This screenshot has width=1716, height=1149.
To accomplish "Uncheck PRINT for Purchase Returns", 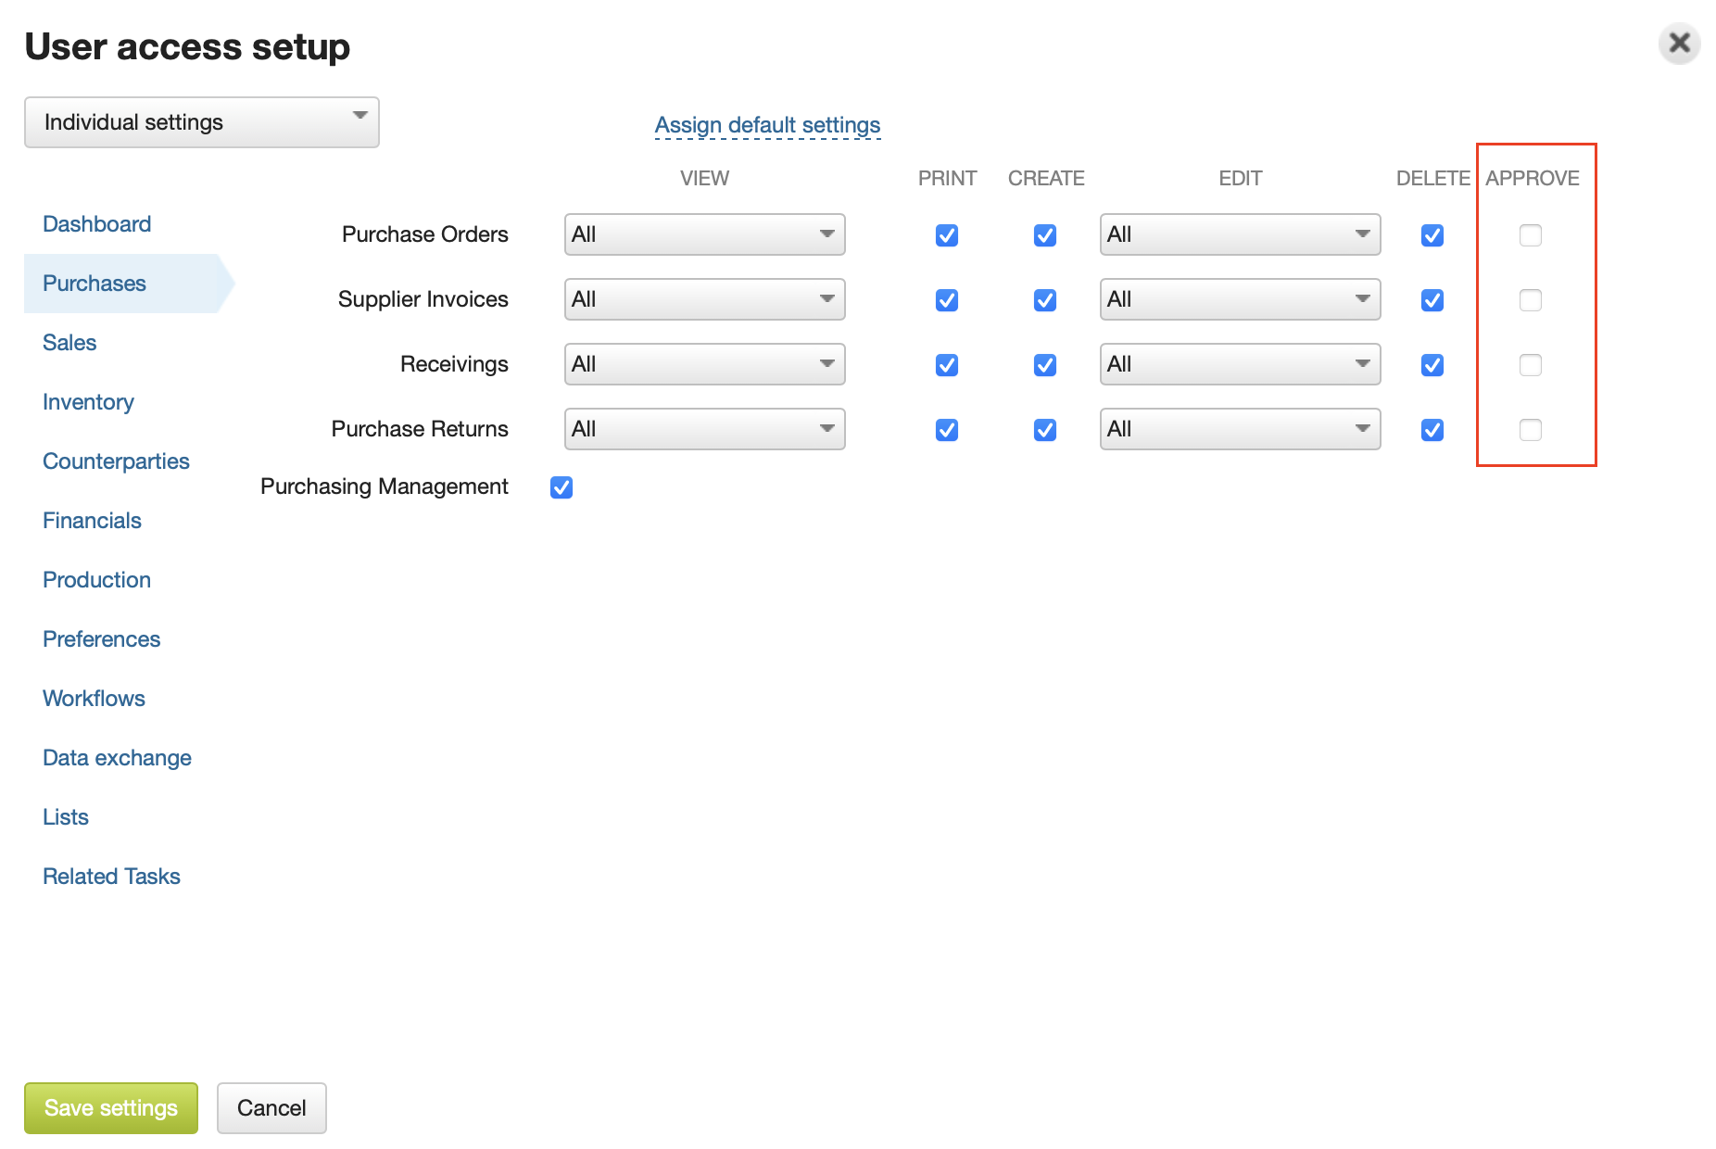I will click(947, 430).
